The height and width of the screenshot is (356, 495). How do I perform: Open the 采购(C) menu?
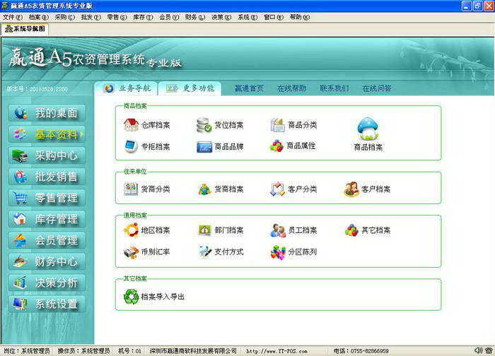[x=65, y=17]
